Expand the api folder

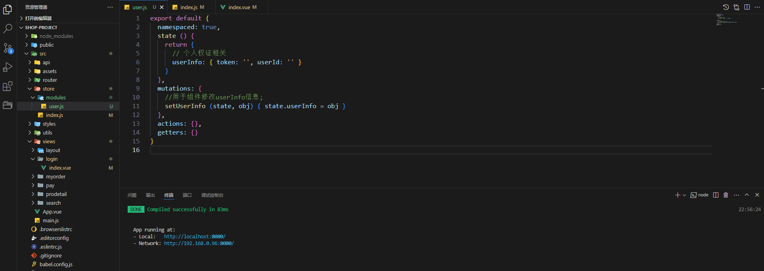coord(68,62)
